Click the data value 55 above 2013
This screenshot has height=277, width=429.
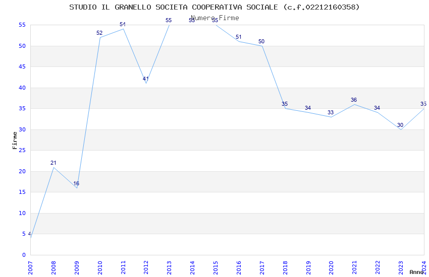click(169, 21)
